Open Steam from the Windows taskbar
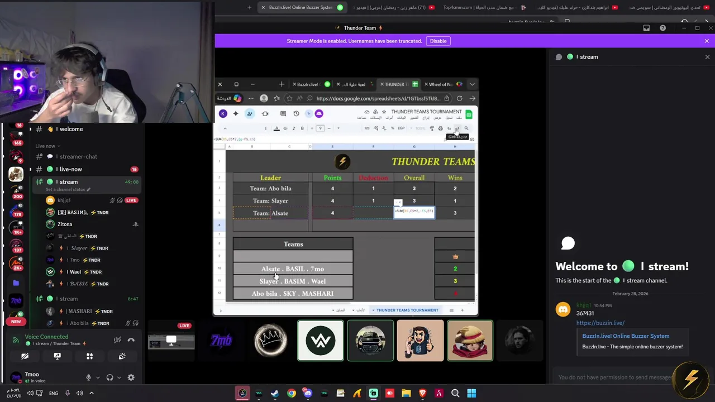The image size is (715, 402). pos(275,393)
